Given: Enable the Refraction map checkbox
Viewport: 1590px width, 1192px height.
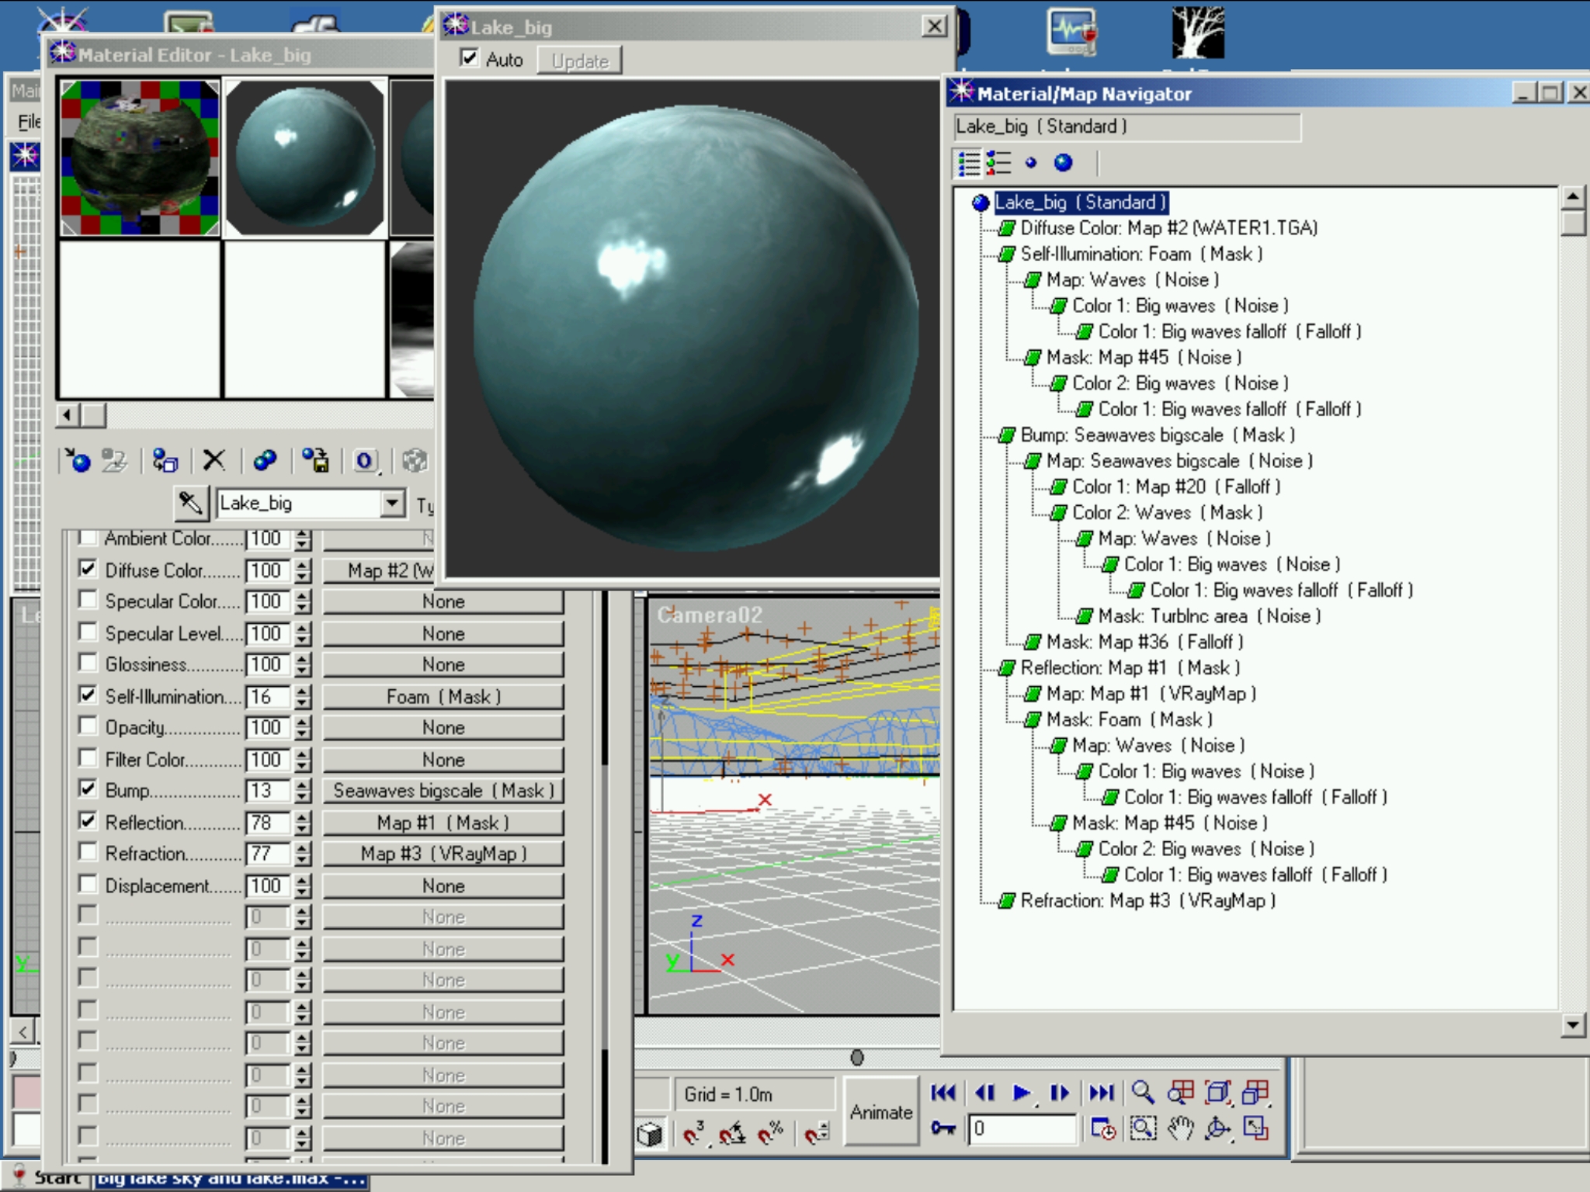Looking at the screenshot, I should click(88, 852).
